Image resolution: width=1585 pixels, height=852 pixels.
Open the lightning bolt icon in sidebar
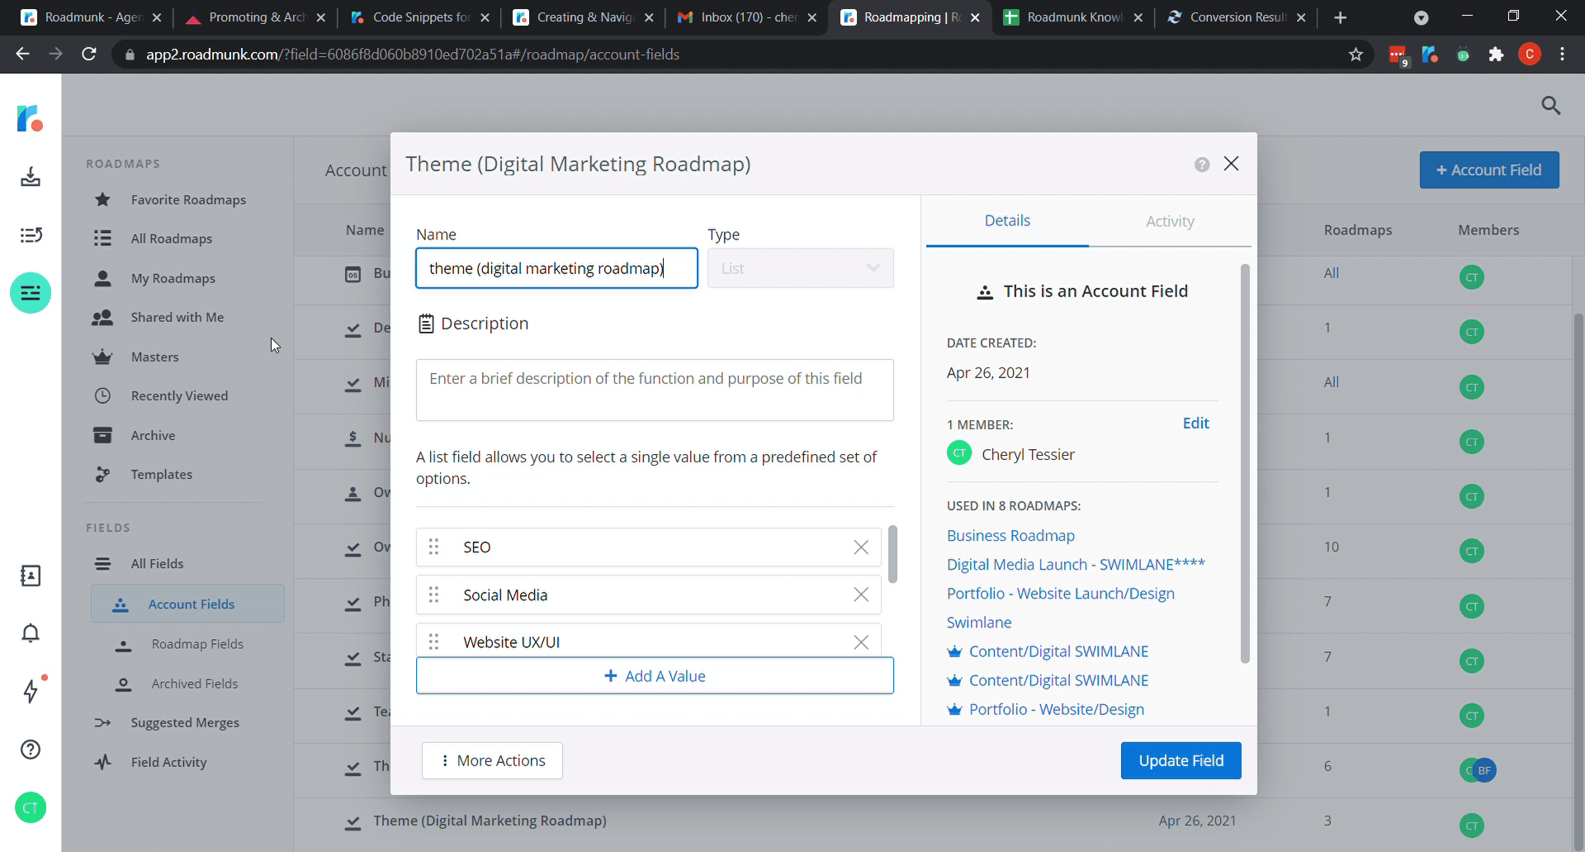click(x=31, y=691)
